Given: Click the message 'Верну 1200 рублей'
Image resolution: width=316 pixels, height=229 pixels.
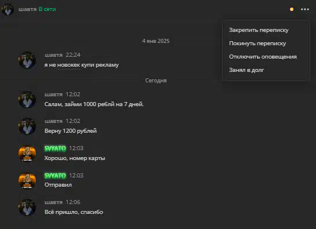Looking at the screenshot, I should [71, 131].
